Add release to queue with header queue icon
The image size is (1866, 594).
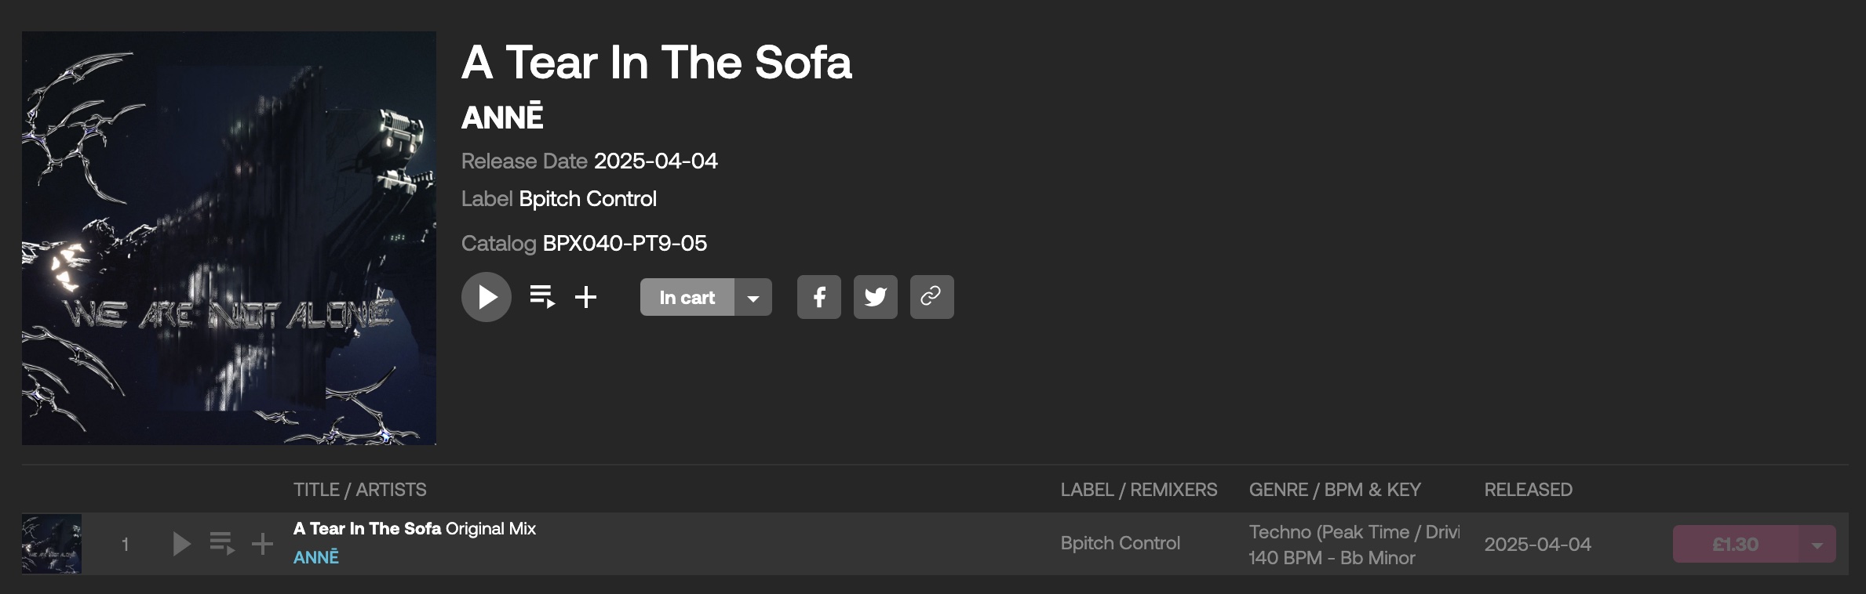point(542,297)
